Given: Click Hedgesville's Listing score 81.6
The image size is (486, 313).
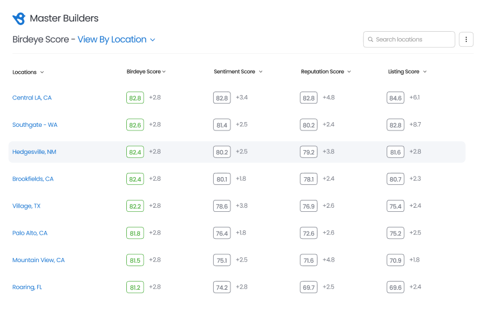Looking at the screenshot, I should pos(396,152).
